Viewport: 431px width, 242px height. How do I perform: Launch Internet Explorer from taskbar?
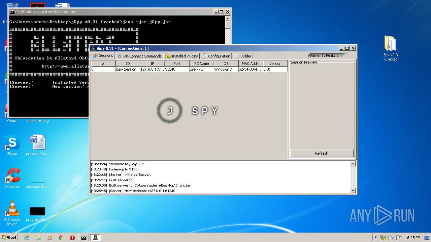(27, 238)
